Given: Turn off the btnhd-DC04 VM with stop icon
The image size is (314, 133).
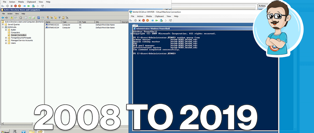Looking at the screenshot, I should click(x=140, y=20).
